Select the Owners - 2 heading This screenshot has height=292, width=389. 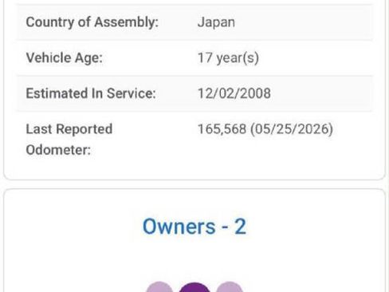point(194,227)
